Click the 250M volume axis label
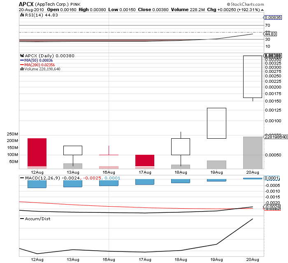 (12, 134)
